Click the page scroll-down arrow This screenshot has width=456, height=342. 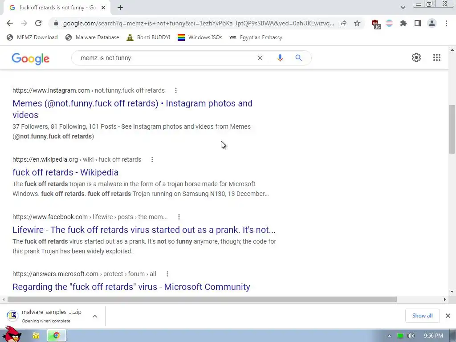pyautogui.click(x=452, y=292)
